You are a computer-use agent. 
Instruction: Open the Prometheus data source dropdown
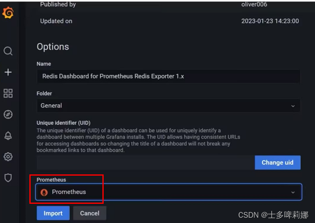pos(169,192)
